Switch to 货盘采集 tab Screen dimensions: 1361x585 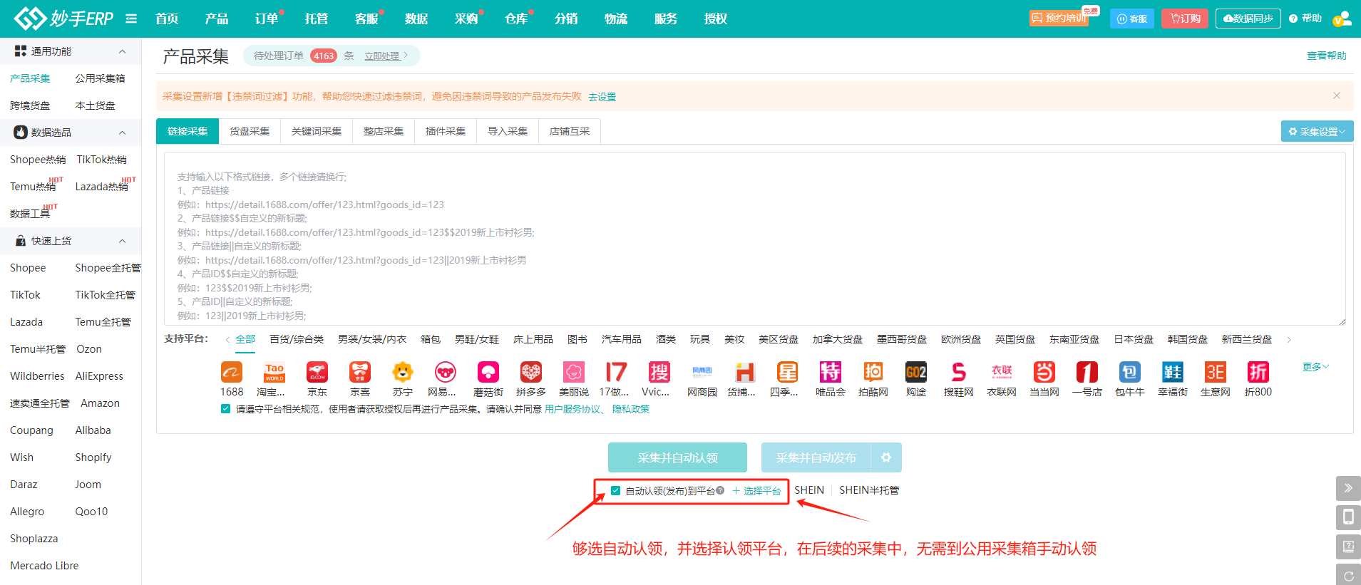coord(250,131)
